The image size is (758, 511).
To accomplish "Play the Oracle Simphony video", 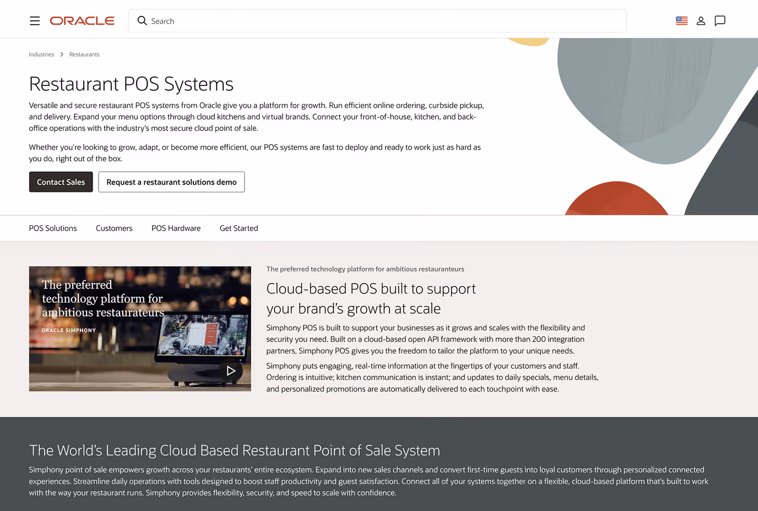I will (x=231, y=371).
